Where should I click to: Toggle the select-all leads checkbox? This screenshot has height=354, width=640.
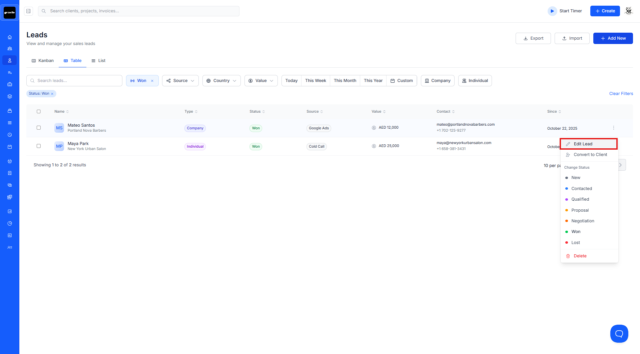coord(39,112)
